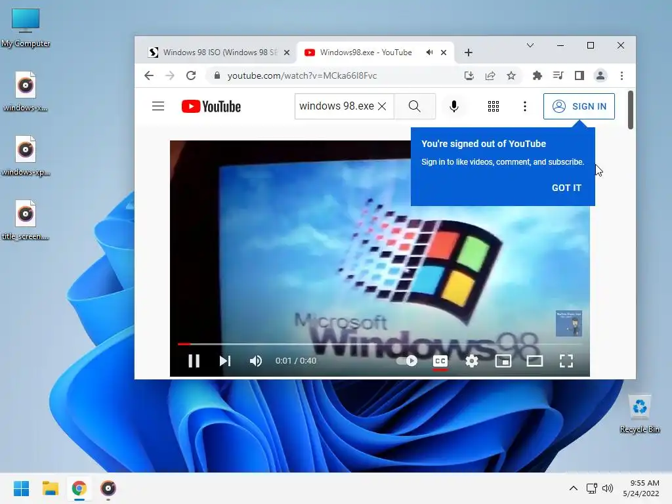Select the windows-x... desktop file
Viewport: 672px width, 504px height.
[x=26, y=92]
